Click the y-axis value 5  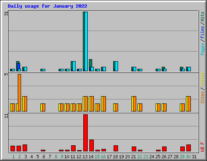tap(6, 74)
